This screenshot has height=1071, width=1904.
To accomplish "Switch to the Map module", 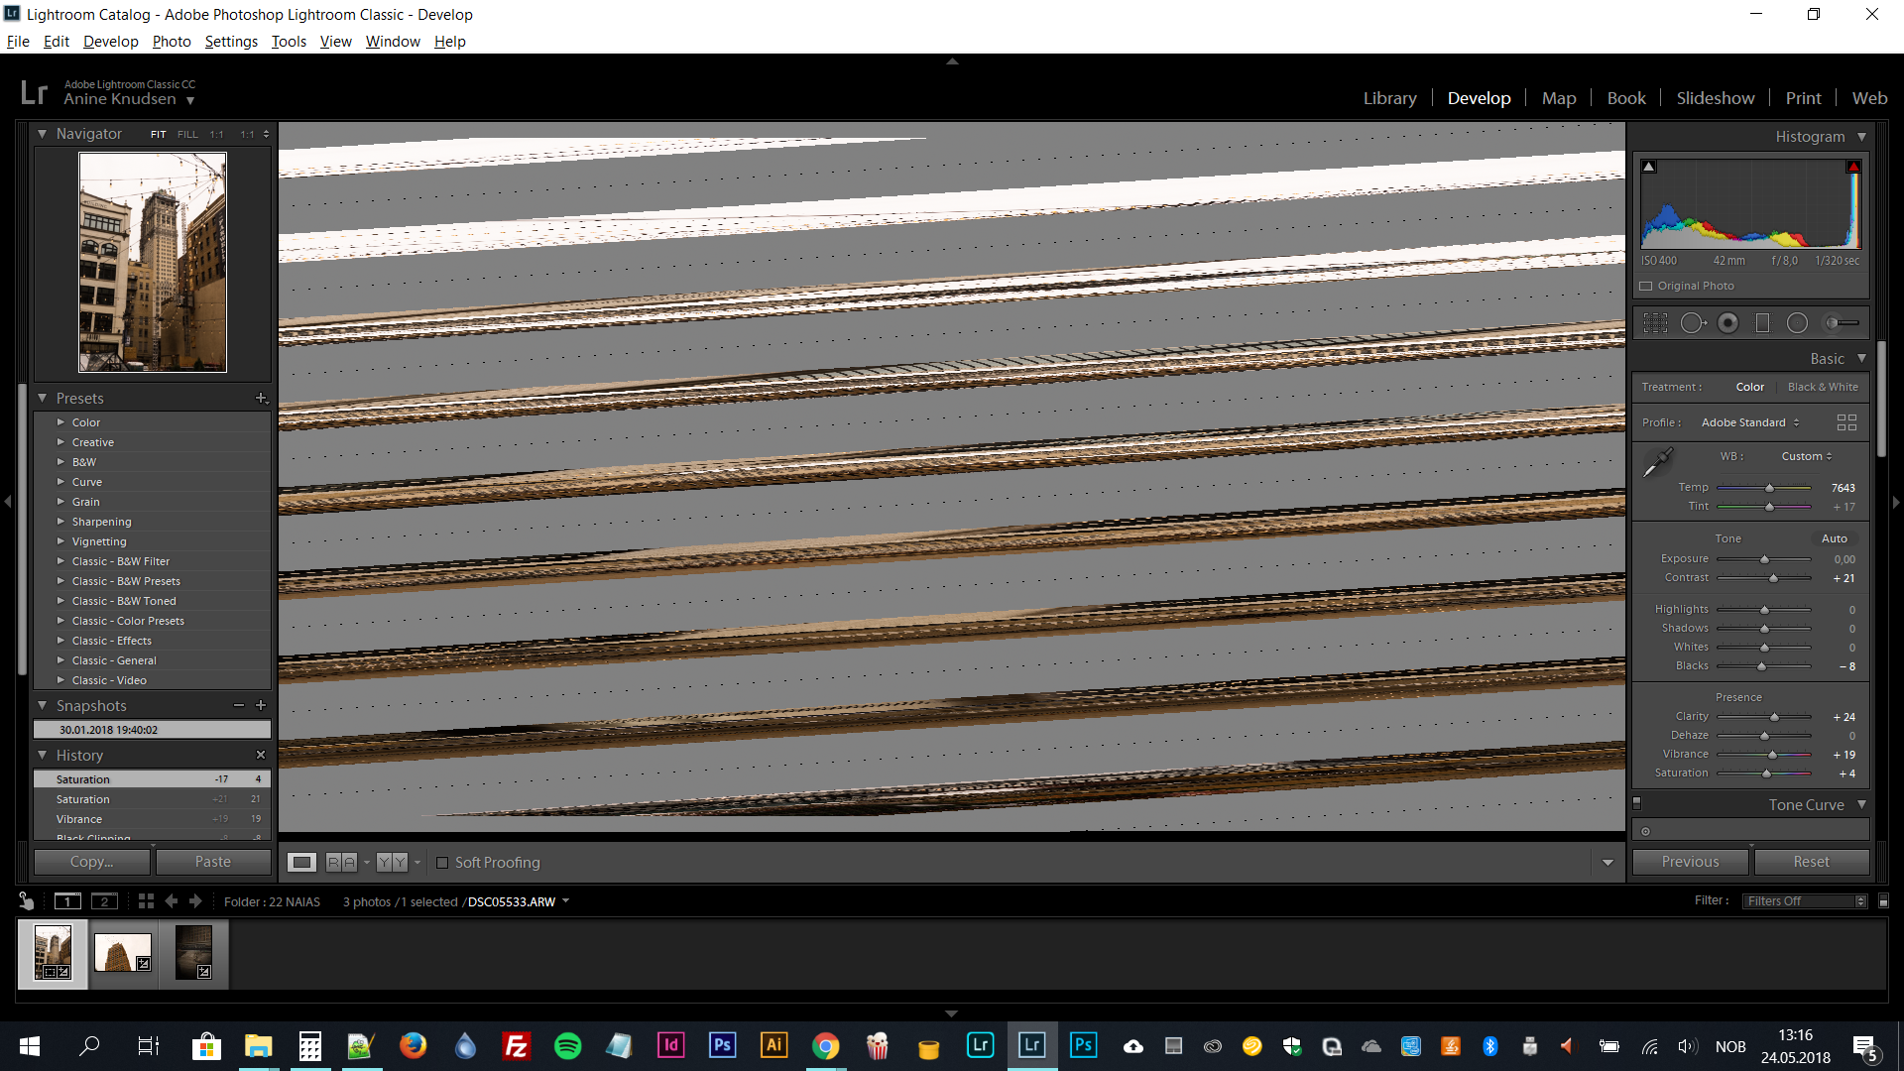I will (1559, 98).
